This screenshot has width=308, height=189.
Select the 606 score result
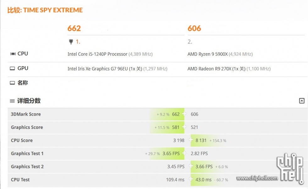pos(194,28)
